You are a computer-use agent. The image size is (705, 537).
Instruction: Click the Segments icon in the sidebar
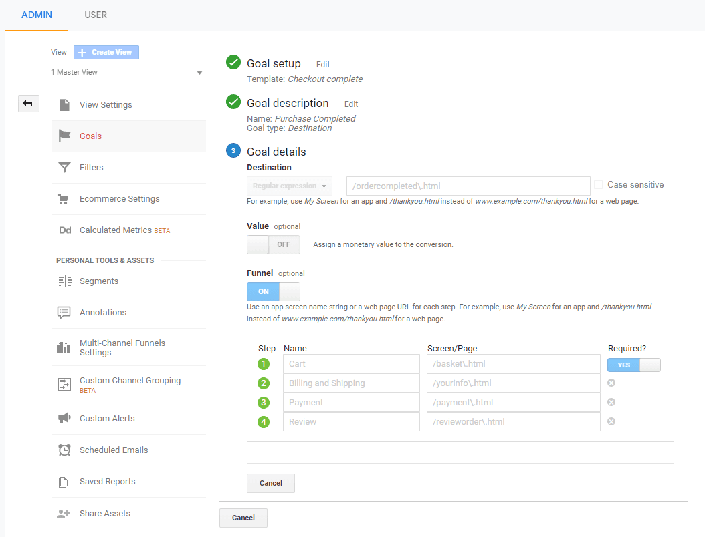coord(64,279)
